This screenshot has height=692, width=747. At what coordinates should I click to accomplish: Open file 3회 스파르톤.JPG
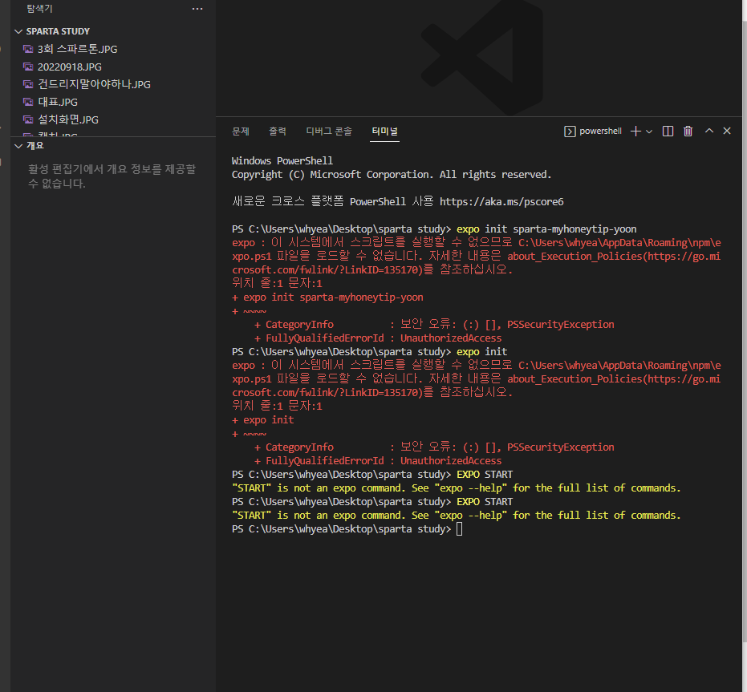(x=77, y=49)
